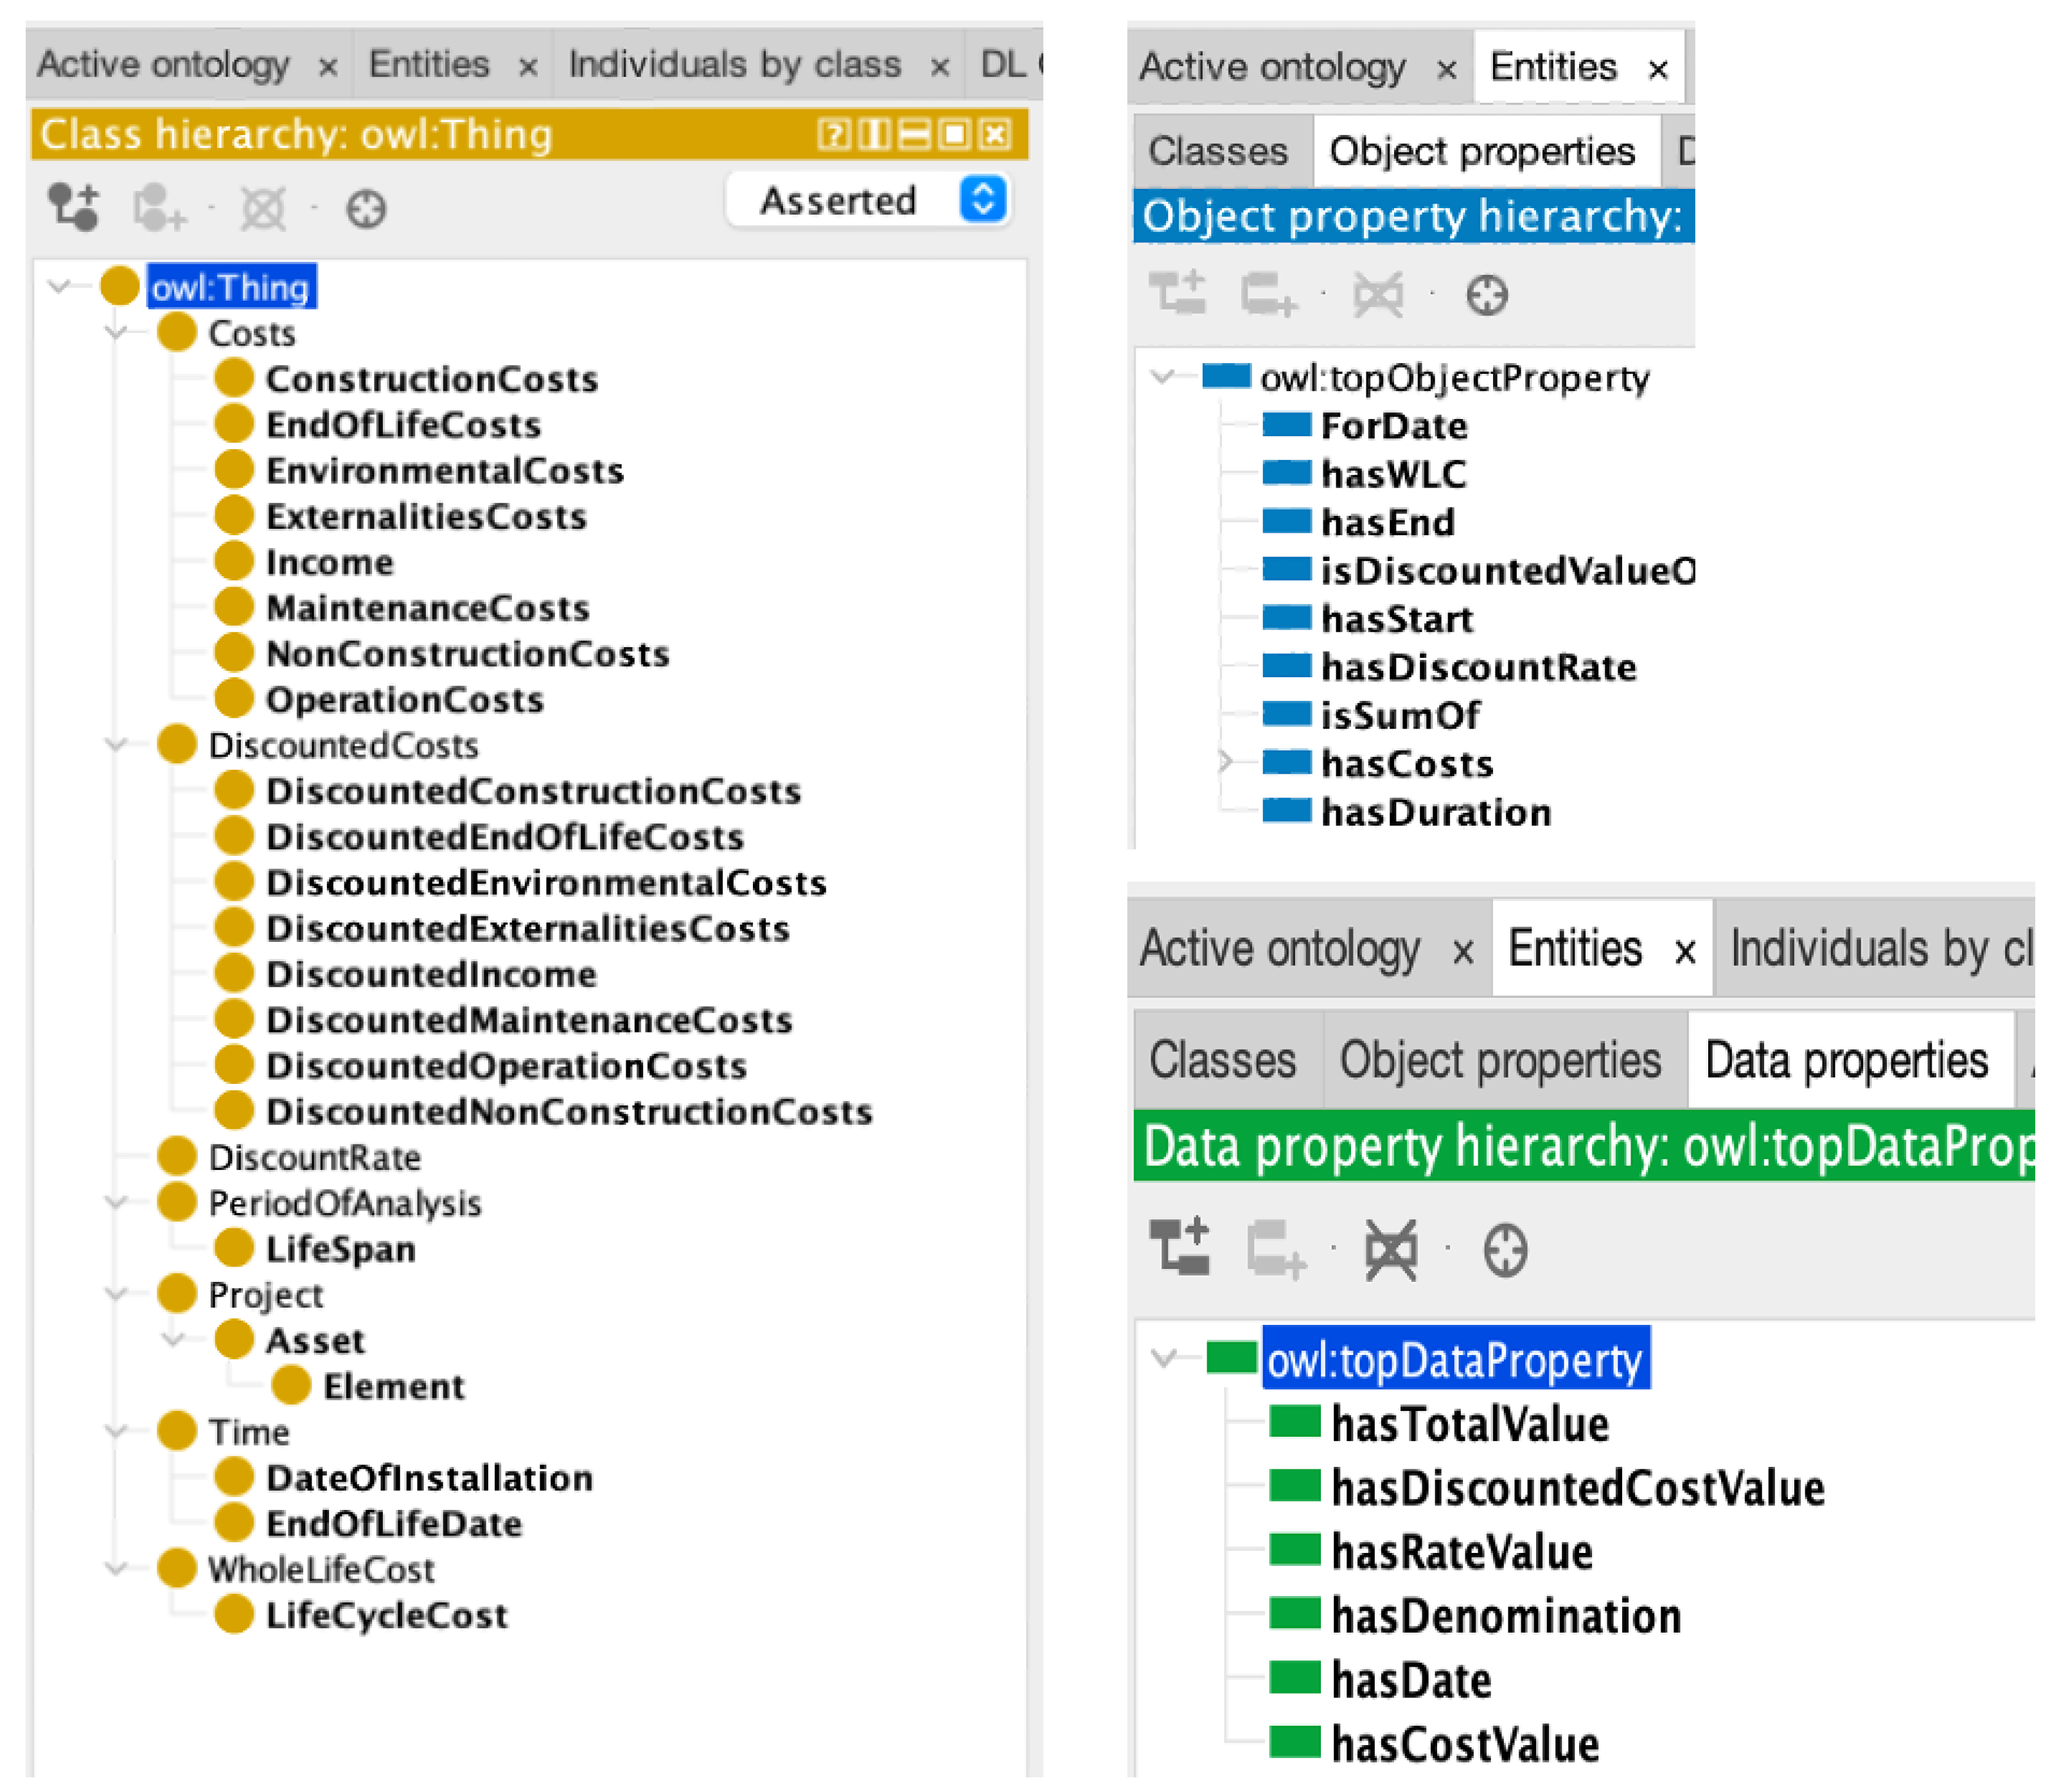Close the Entities tab in left panel
Screen dimensions: 2059x1792
(528, 67)
